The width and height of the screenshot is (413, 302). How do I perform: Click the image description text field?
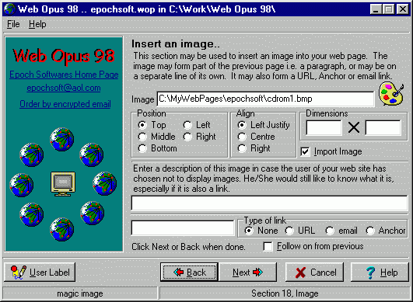pos(269,203)
